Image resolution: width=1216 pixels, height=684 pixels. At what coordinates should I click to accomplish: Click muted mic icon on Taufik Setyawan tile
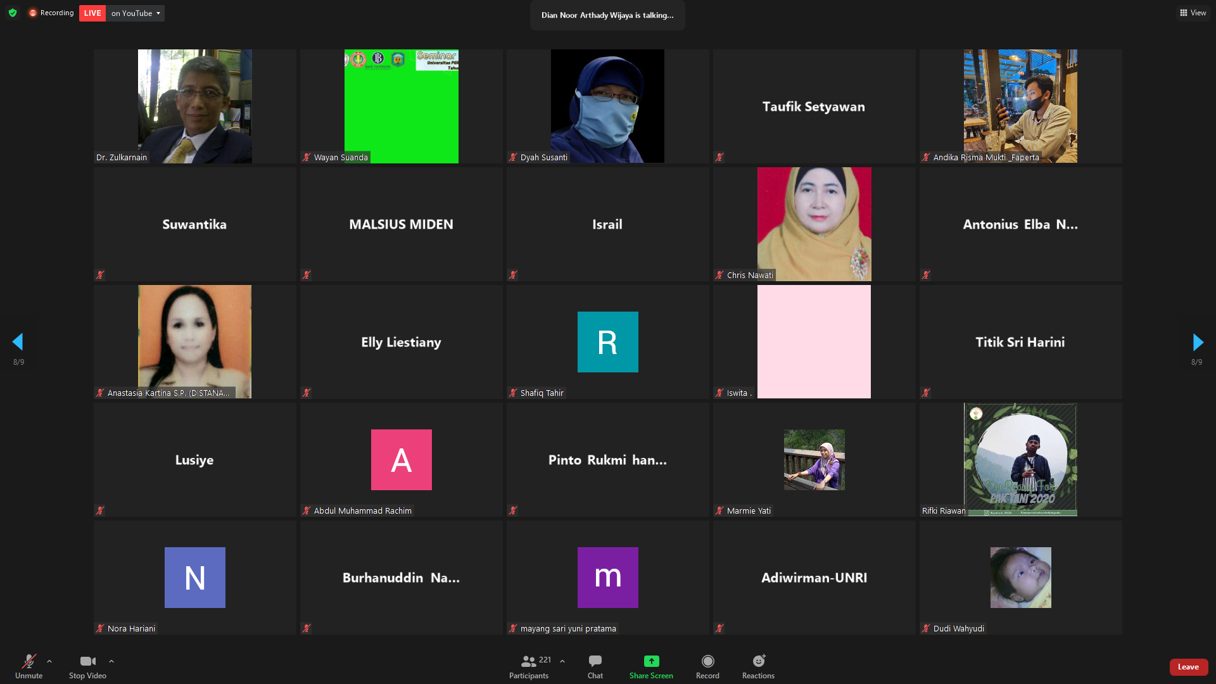(x=719, y=157)
